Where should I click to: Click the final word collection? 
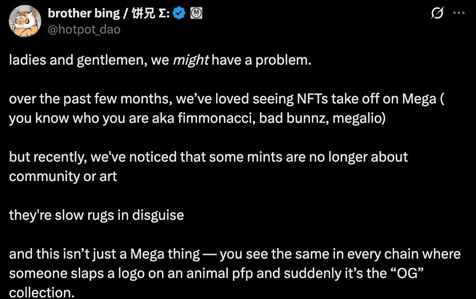(42, 292)
